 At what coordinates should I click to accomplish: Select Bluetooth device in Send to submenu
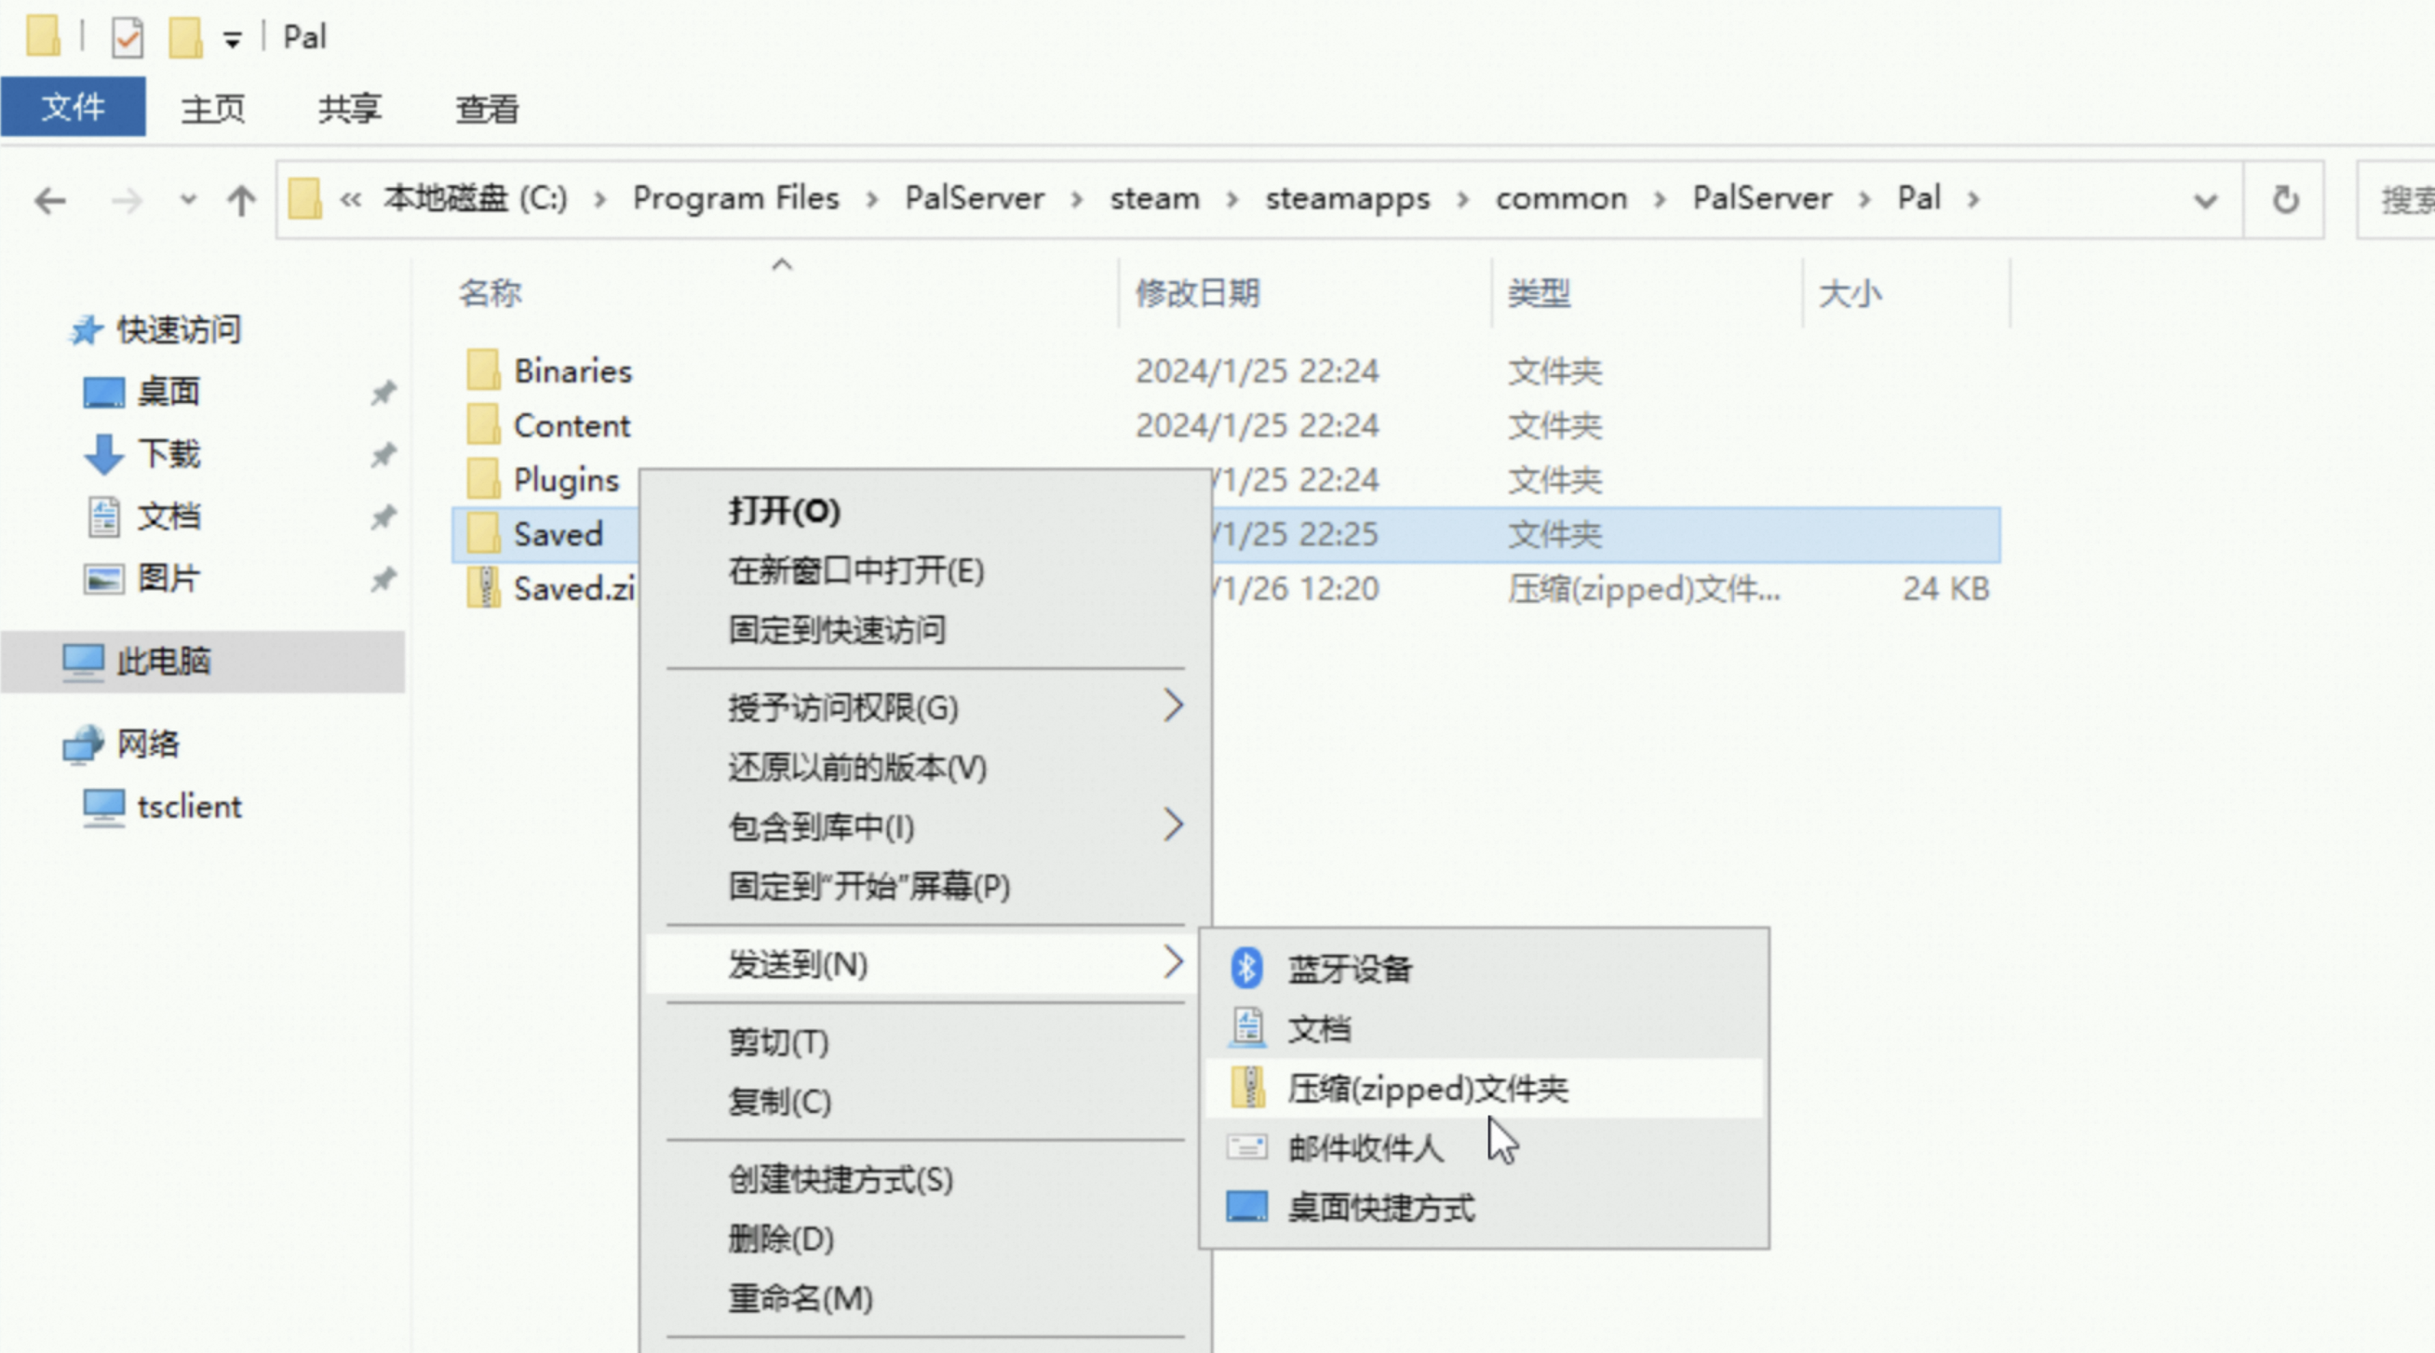click(1349, 969)
